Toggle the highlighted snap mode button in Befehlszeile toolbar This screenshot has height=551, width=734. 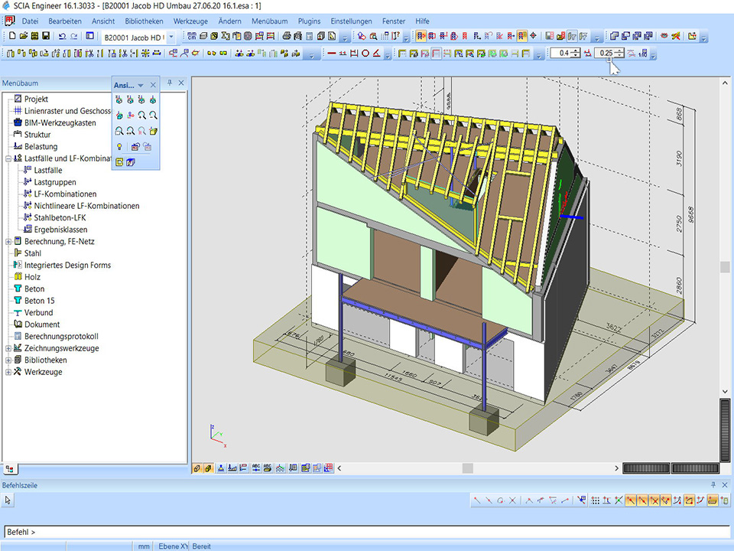coord(631,500)
